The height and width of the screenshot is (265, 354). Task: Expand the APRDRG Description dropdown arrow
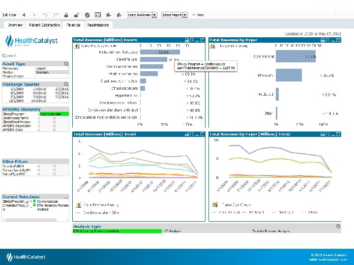tap(38, 126)
